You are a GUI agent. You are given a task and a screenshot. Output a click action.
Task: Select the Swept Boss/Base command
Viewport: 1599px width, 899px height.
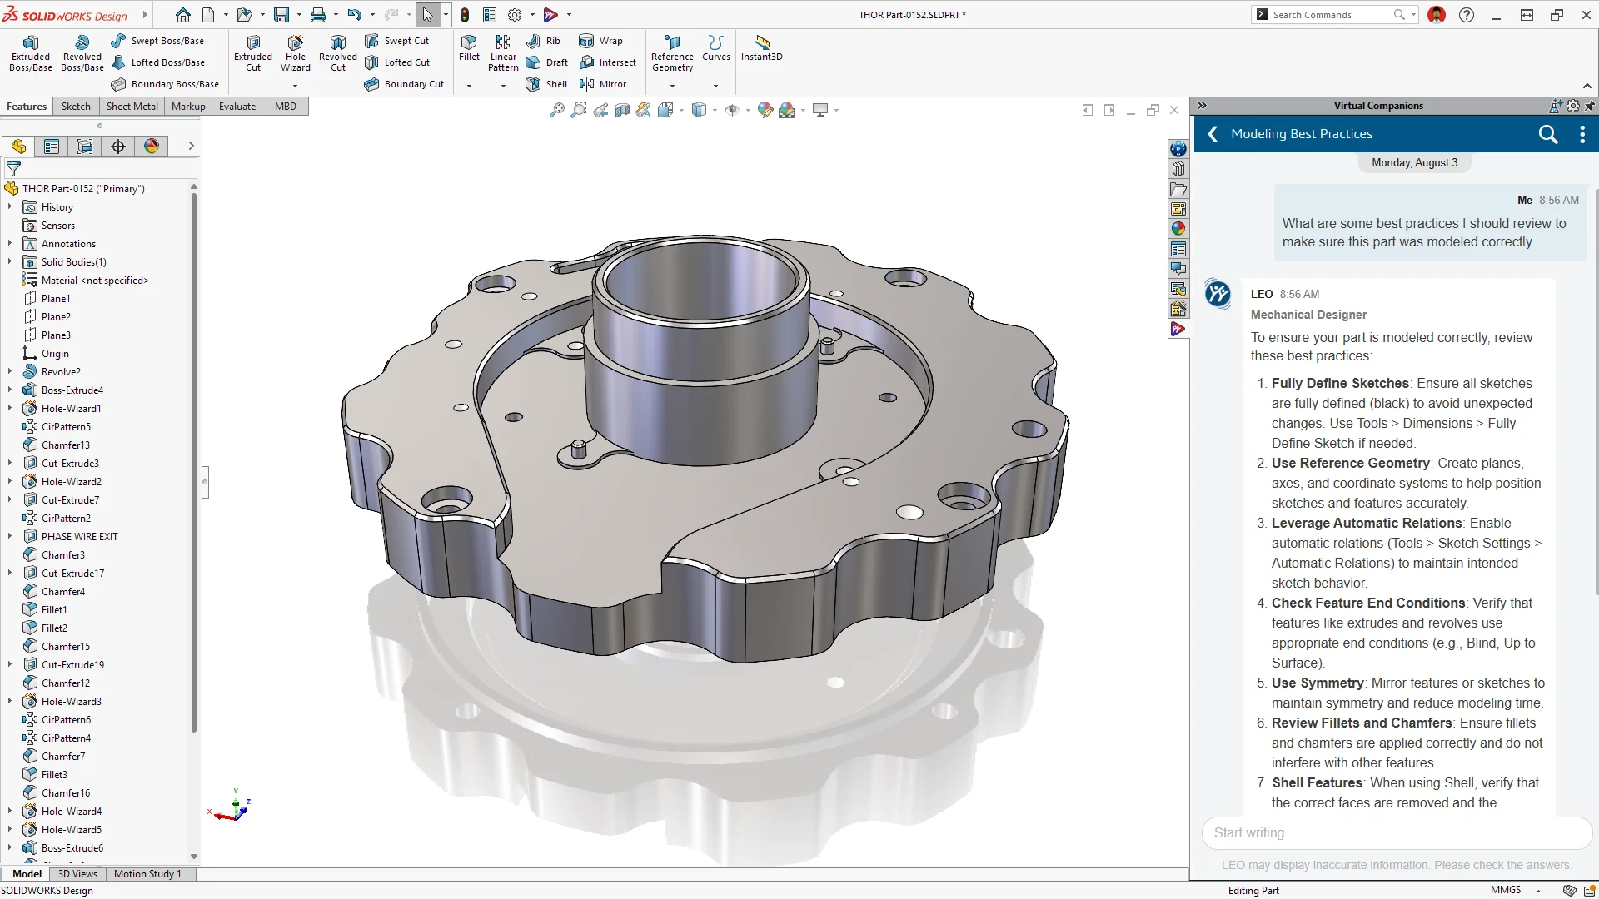157,41
